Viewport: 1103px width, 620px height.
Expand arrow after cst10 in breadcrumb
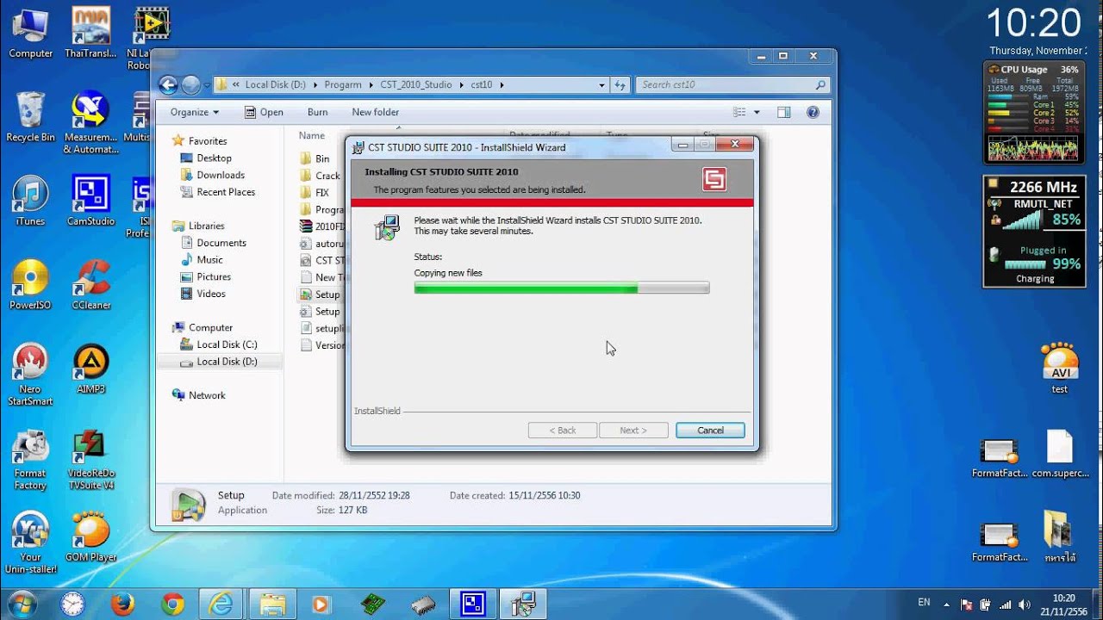tap(502, 84)
